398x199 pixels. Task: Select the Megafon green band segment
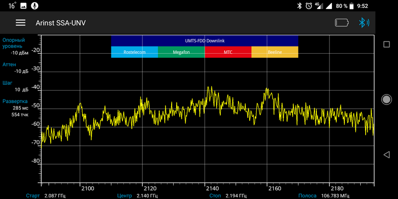coord(181,52)
